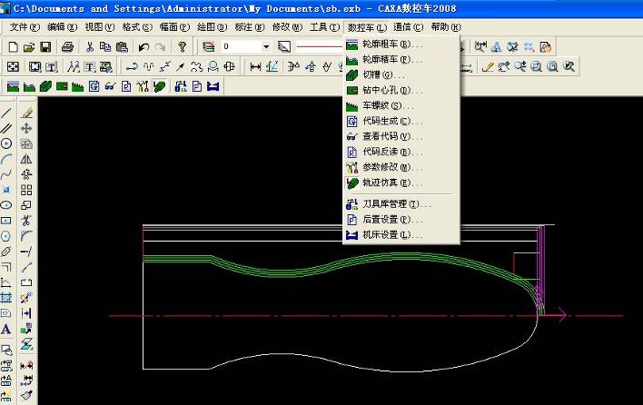Select the Text 'A' drawing tool
The image size is (643, 405).
point(6,330)
